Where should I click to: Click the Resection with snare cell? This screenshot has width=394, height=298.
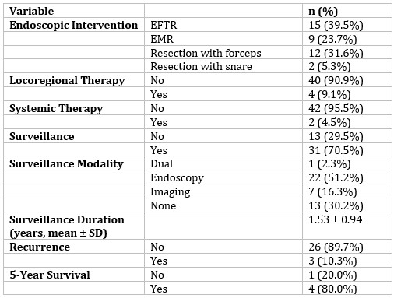point(201,67)
